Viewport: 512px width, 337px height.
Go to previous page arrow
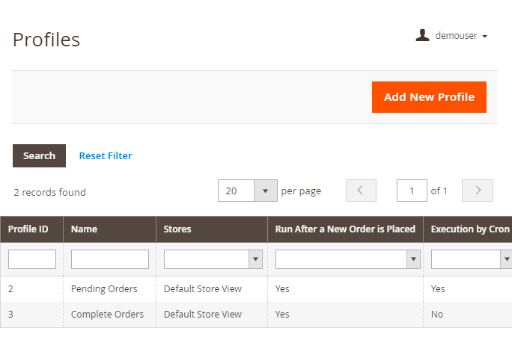point(361,191)
